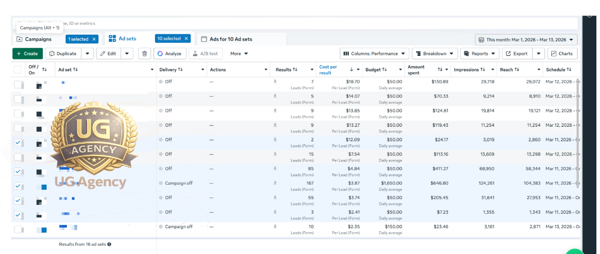
Task: Check the box for the $13.85 cost row
Action: coord(18,113)
